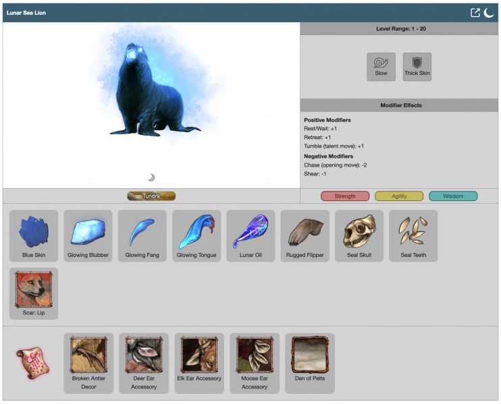Click the red Strength stat pill
Screen dimensions: 501x404
pyautogui.click(x=345, y=196)
